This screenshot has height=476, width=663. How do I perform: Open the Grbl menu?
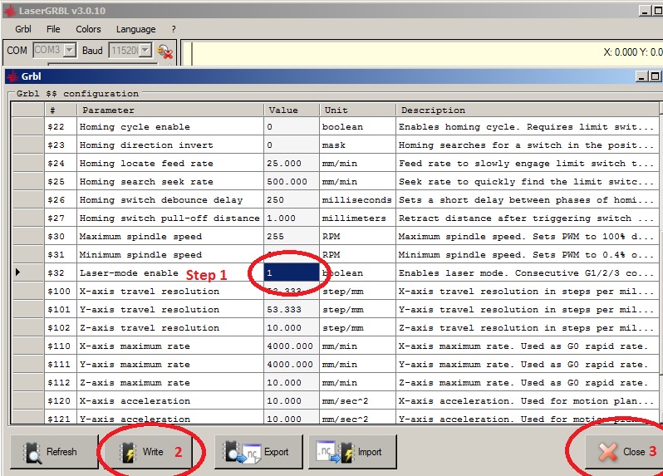pyautogui.click(x=22, y=29)
